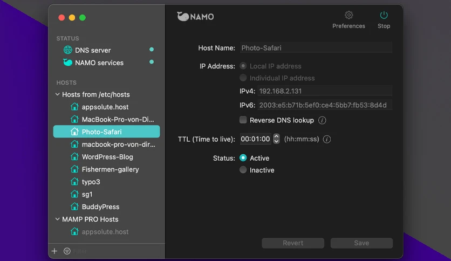Show Reverse DNS lookup info icon

322,120
